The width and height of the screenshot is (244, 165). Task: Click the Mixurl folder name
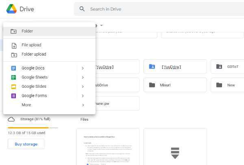coord(165,85)
